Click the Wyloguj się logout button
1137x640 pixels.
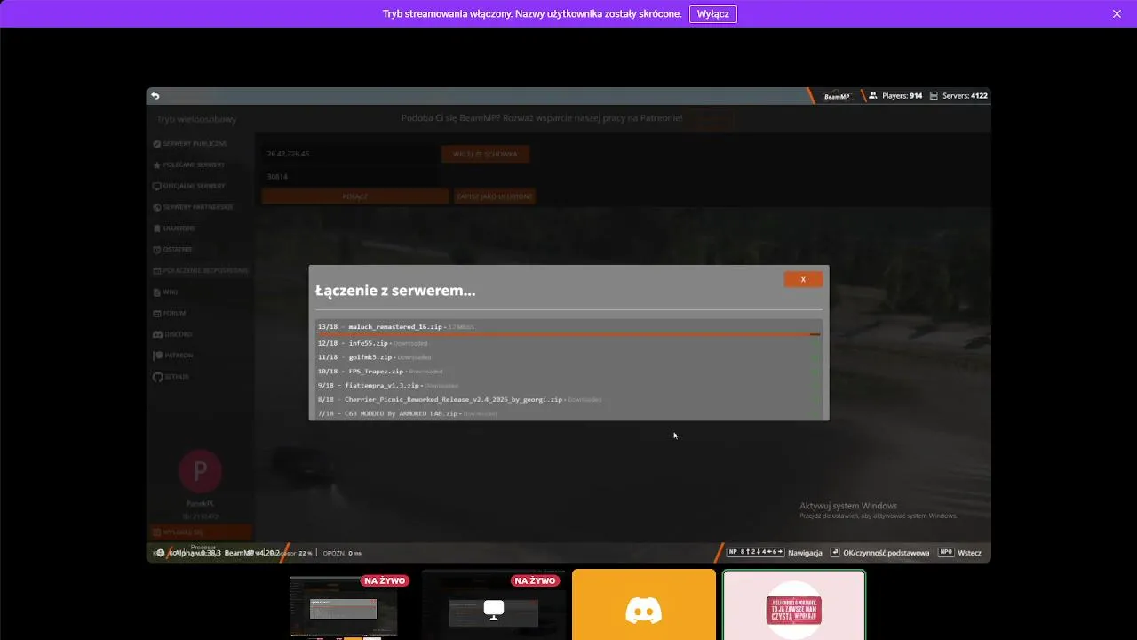click(x=200, y=532)
